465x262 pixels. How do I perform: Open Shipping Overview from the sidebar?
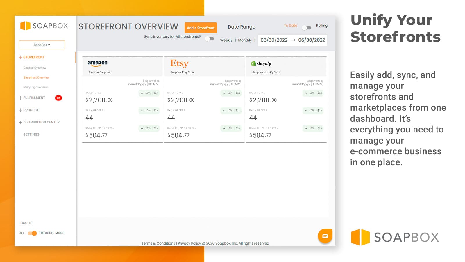(x=35, y=87)
